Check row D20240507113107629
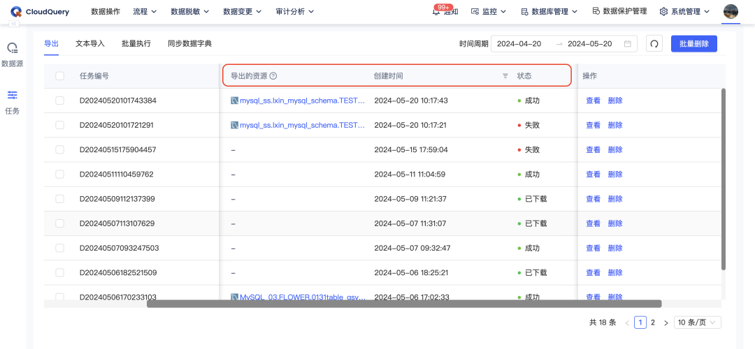This screenshot has height=349, width=755. coord(59,223)
